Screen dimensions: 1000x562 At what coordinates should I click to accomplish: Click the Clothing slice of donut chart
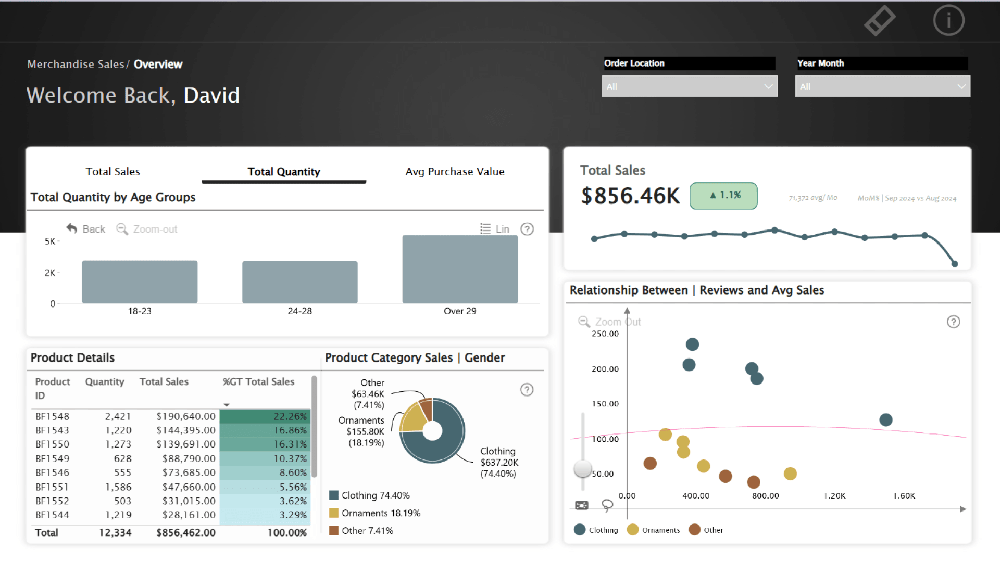click(x=448, y=442)
